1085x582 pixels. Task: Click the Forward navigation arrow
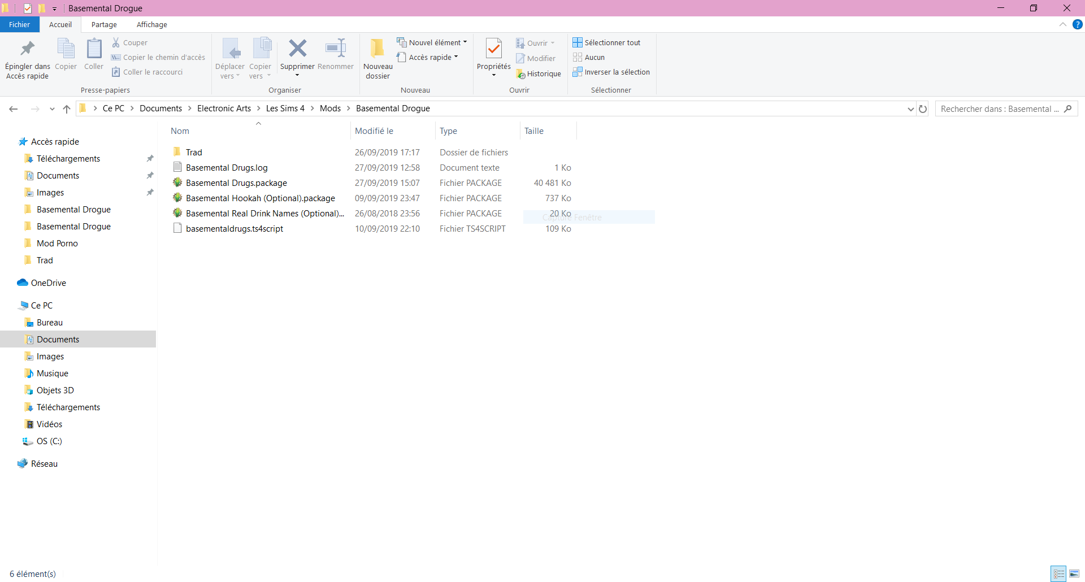[x=35, y=109]
